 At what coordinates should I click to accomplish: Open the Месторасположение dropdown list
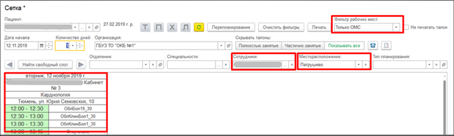[x=359, y=65]
